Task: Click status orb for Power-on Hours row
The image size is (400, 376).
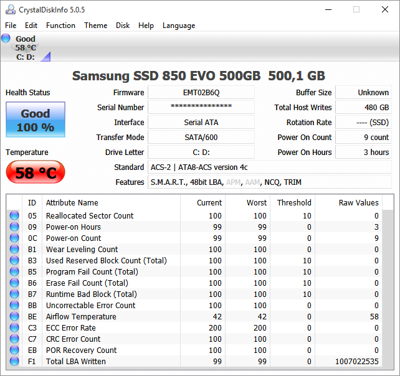Action: pyautogui.click(x=14, y=227)
